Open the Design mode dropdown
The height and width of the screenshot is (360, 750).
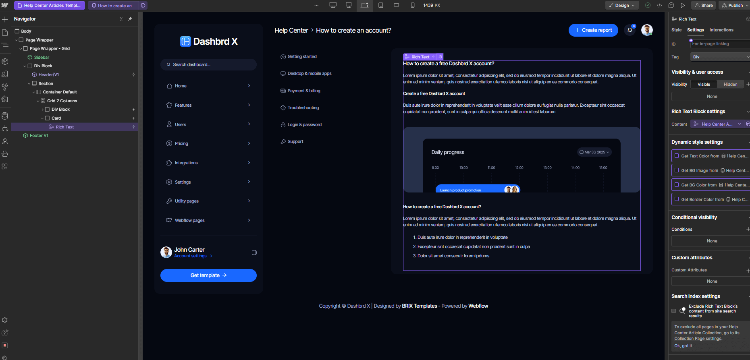(x=622, y=5)
